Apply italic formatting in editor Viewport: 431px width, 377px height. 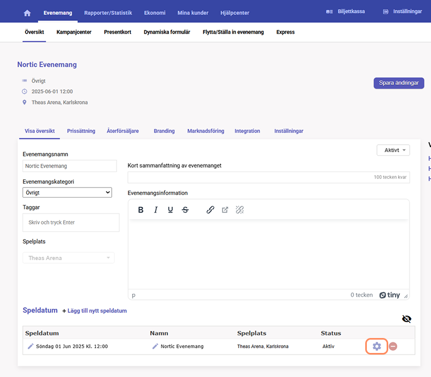156,210
